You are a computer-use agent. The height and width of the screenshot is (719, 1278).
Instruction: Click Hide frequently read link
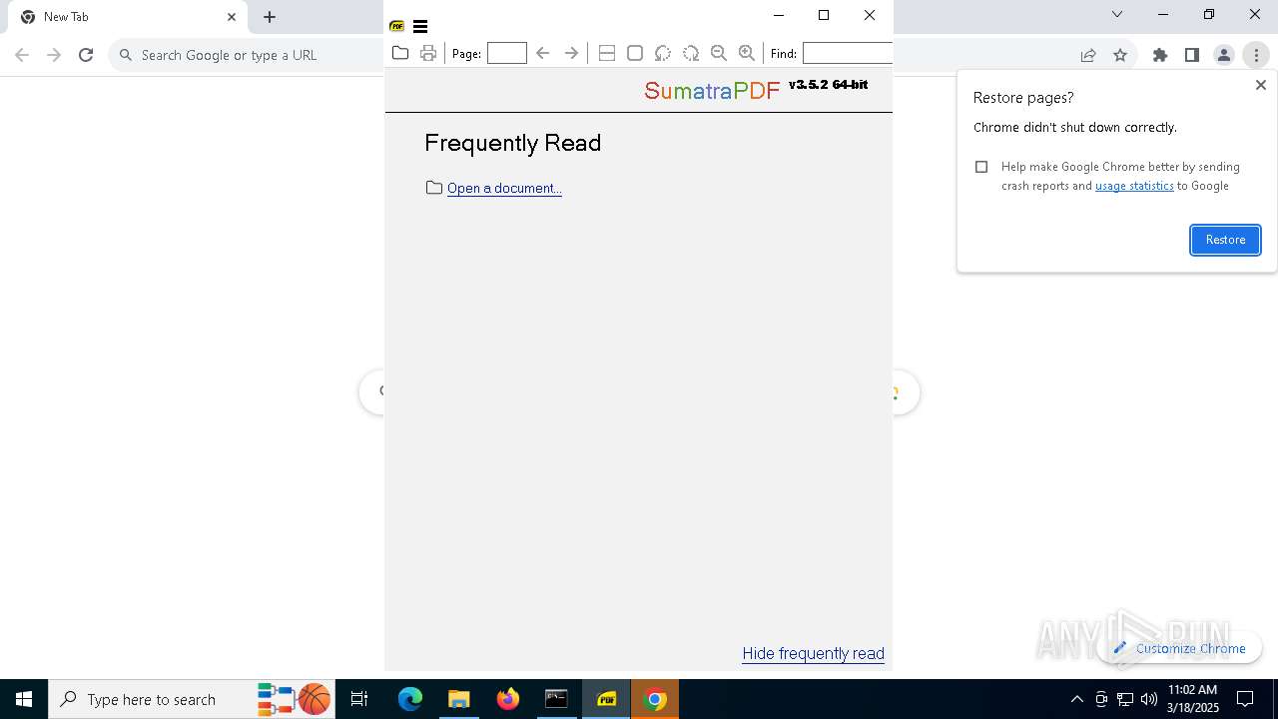813,653
